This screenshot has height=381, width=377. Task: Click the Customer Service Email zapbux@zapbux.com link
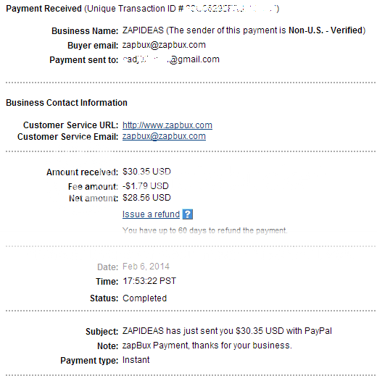click(164, 136)
